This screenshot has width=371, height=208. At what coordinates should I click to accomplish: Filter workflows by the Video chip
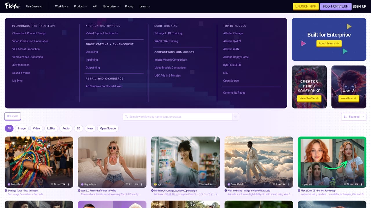tap(37, 129)
